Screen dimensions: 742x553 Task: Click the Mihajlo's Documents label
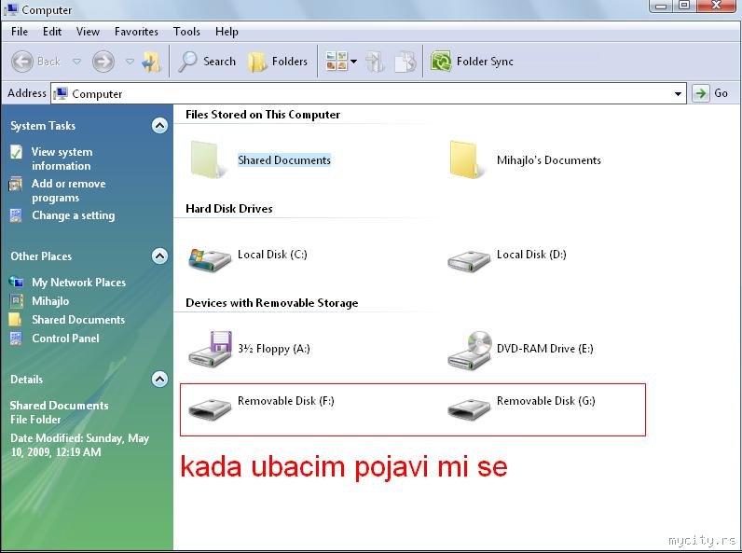point(549,160)
